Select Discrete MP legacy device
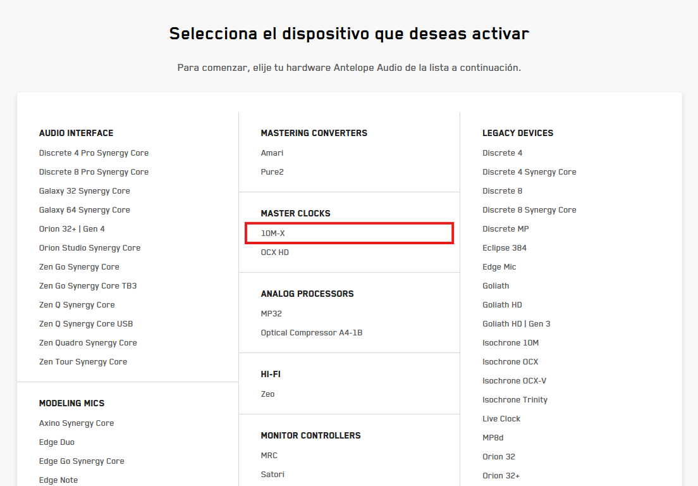Viewport: 698px width, 486px height. [x=506, y=229]
